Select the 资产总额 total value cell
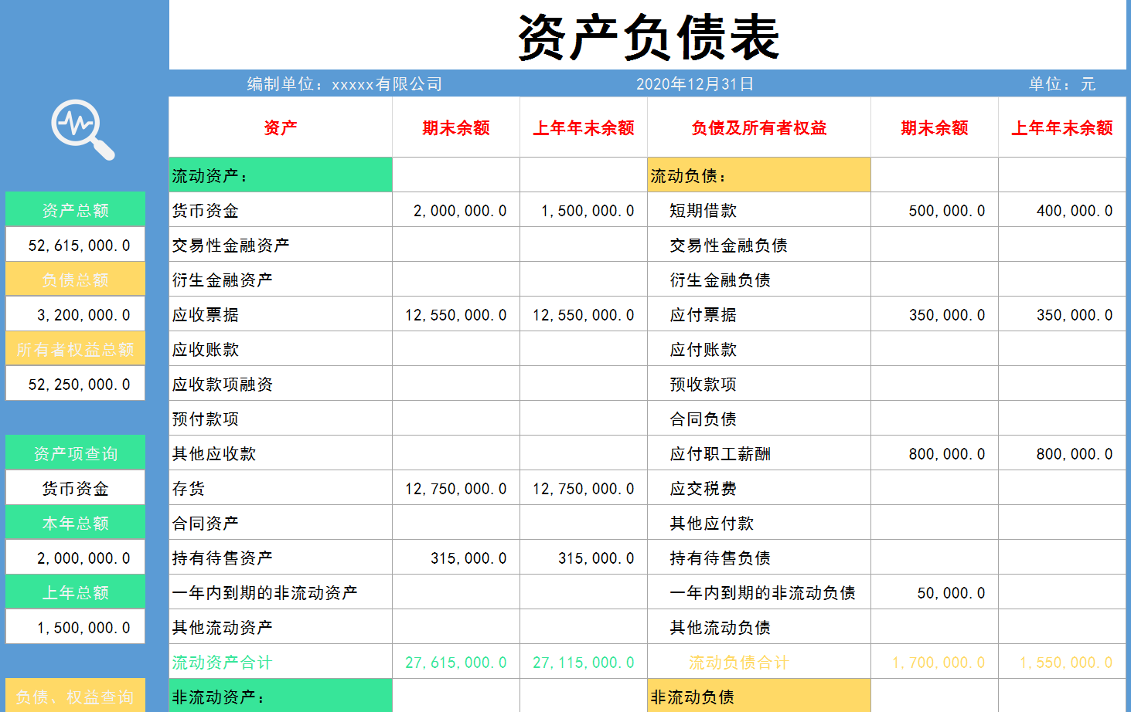Viewport: 1131px width, 712px height. 74,244
